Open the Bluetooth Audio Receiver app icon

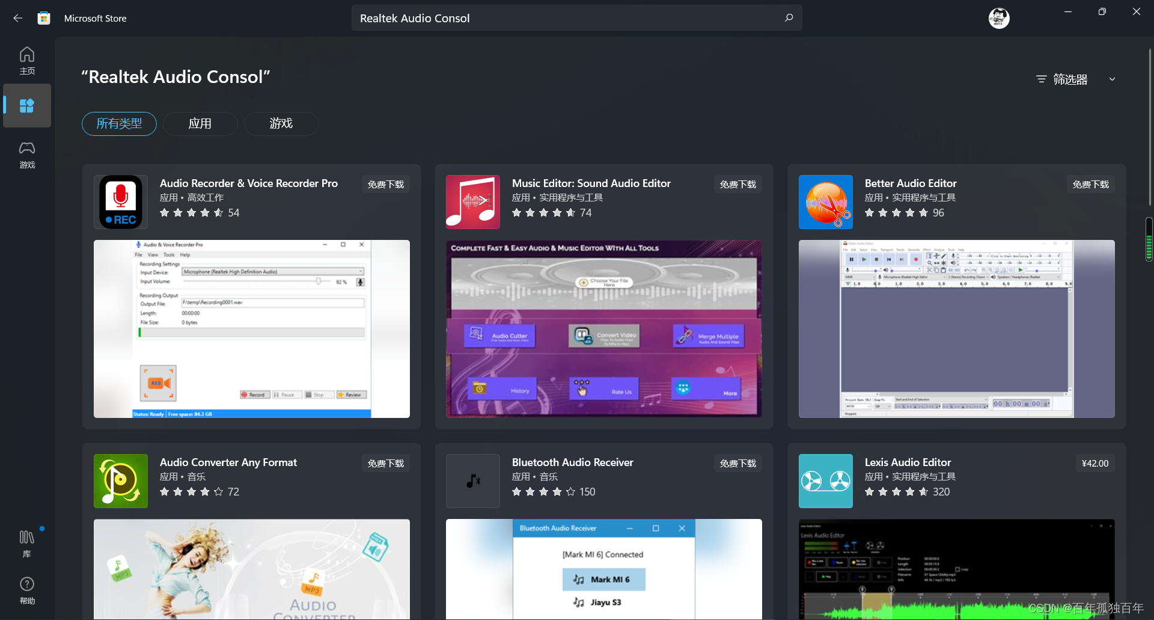pos(473,481)
